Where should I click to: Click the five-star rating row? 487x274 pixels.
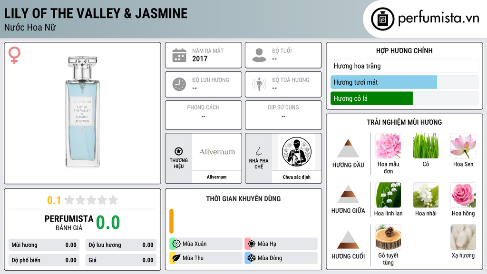[91, 200]
